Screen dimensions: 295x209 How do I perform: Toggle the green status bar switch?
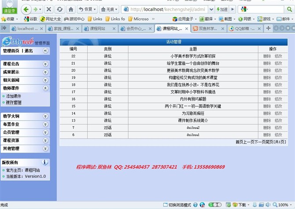pos(215,205)
